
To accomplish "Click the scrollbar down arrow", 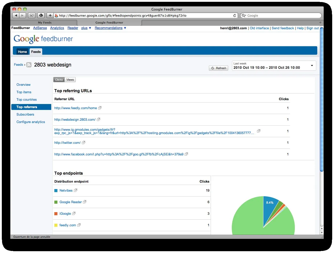I will point(322,232).
